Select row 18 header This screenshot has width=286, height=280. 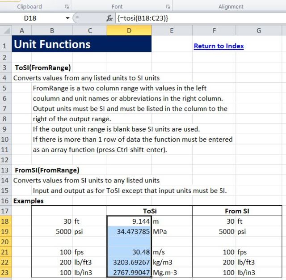coord(5,221)
